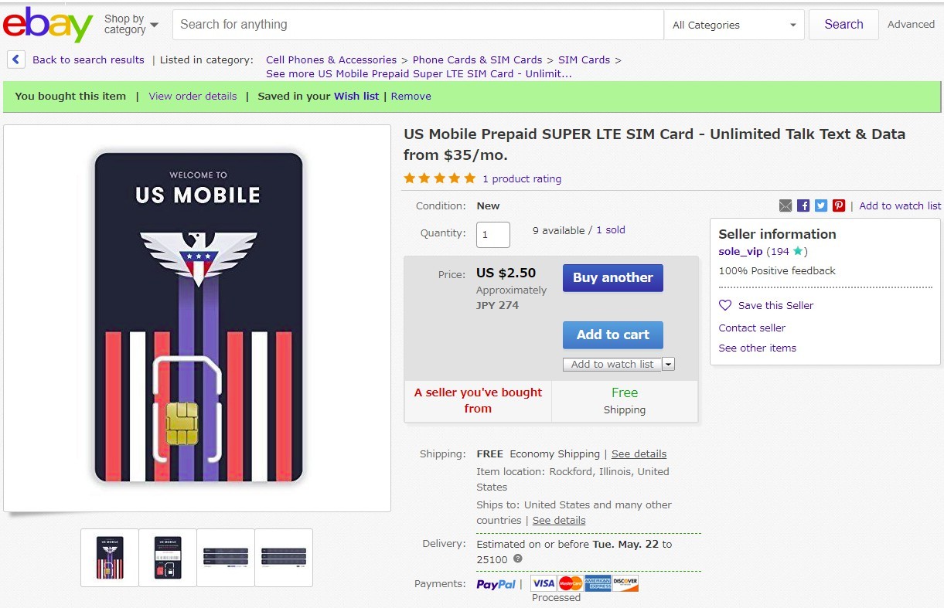The image size is (944, 608).
Task: Share listing on Twitter
Action: [x=821, y=205]
